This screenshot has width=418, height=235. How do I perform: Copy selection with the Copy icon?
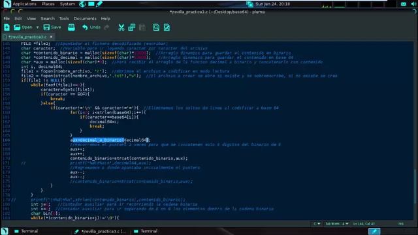[132, 27]
